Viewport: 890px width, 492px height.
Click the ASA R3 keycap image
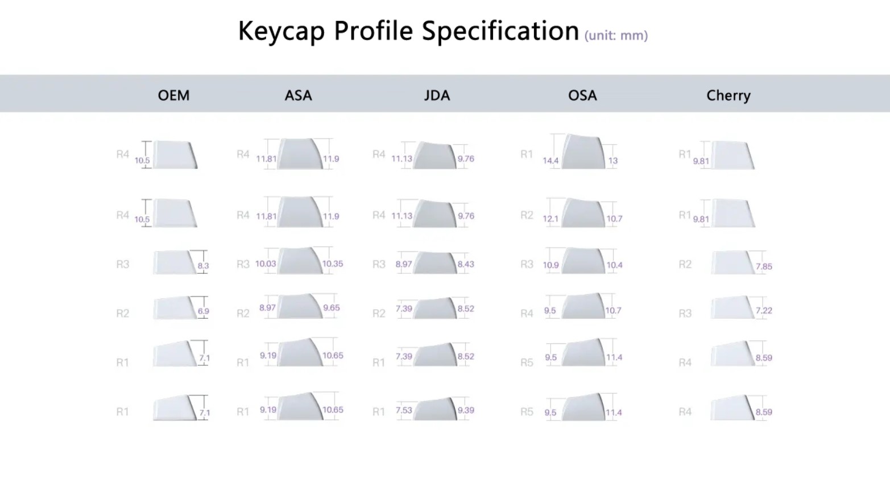(300, 261)
